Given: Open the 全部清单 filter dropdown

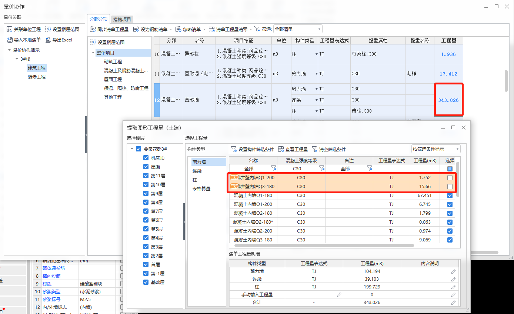Looking at the screenshot, I should [x=298, y=29].
